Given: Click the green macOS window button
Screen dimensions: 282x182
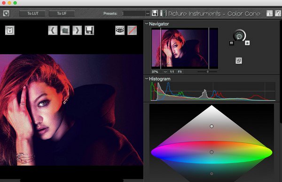Looking at the screenshot, I should click(x=15, y=3).
